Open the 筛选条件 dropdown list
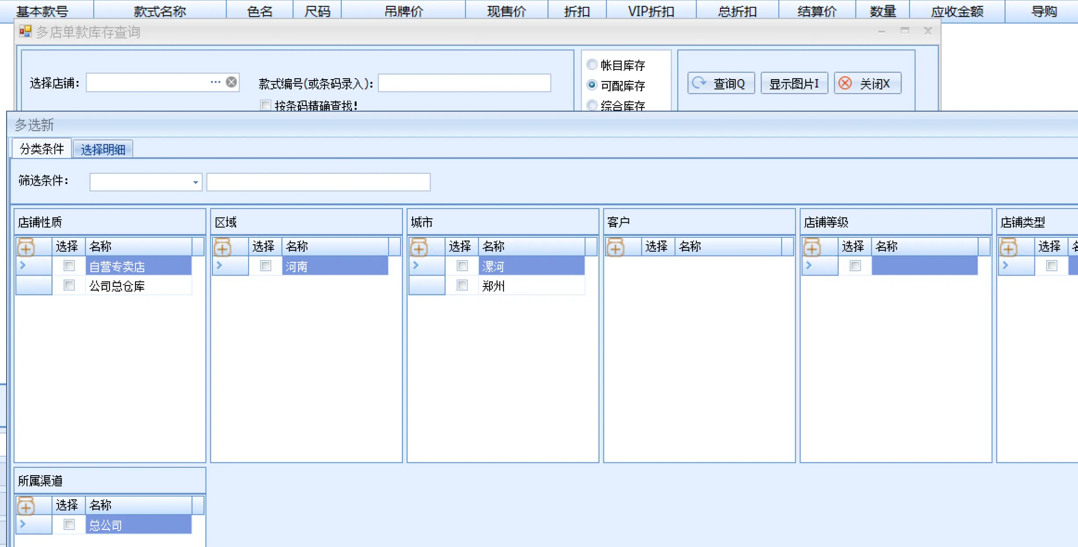 coord(195,182)
